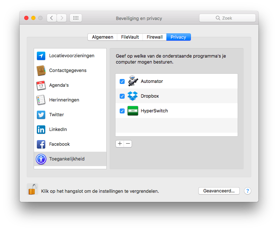
Task: Select Herinneringen in the sidebar
Action: click(70, 100)
